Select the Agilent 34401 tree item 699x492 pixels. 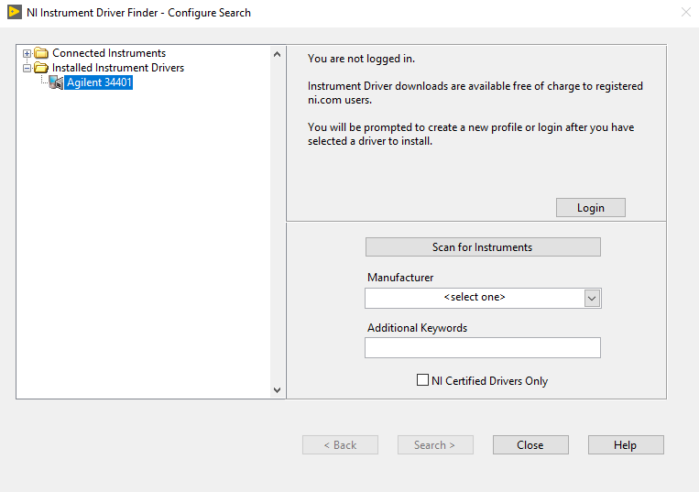(100, 82)
